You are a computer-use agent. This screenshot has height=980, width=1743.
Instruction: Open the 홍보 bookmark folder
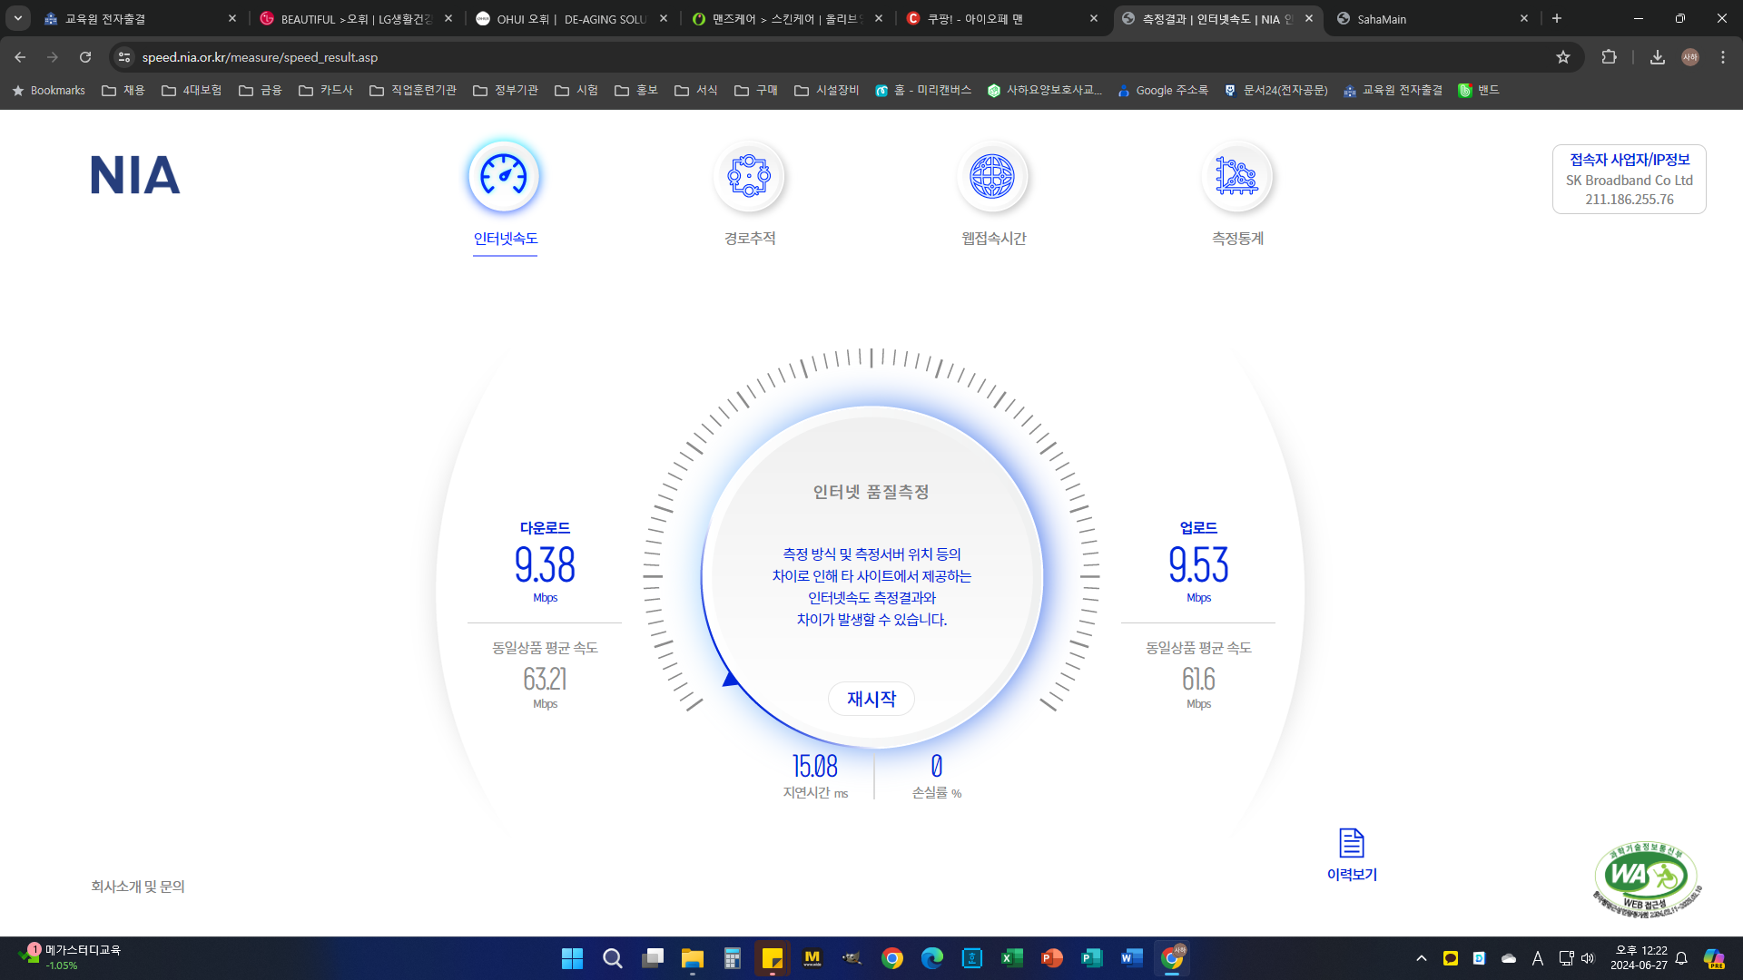coord(636,90)
